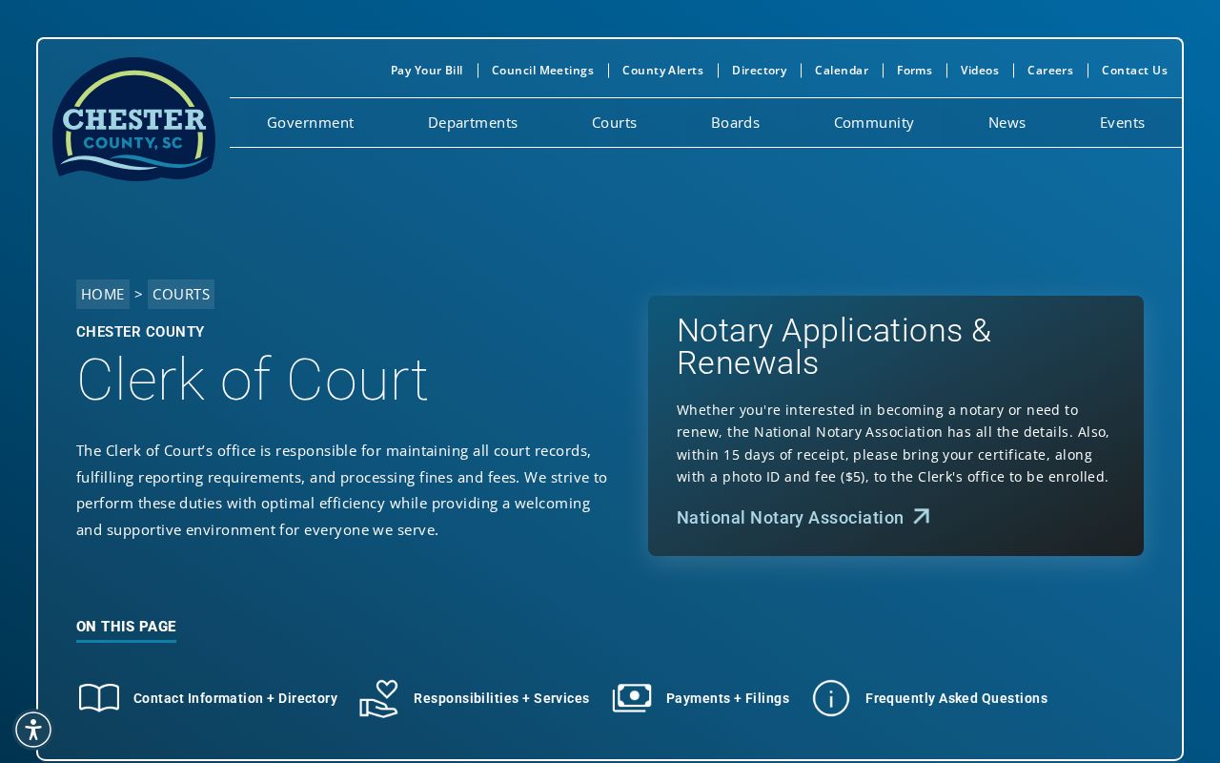
Task: Open Council Meetings link
Action: pos(542,71)
